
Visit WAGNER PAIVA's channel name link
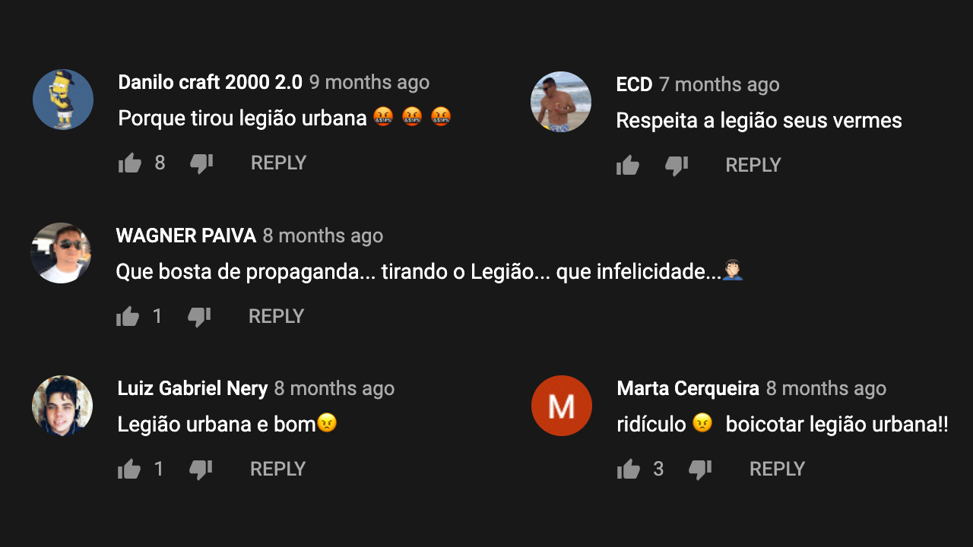(185, 236)
